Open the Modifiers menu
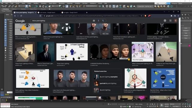 tap(36, 3)
